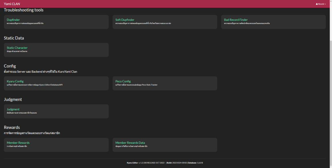Image resolution: width=332 pixels, height=168 pixels.
Task: Click the Static Data section heading
Action: pos(14,38)
